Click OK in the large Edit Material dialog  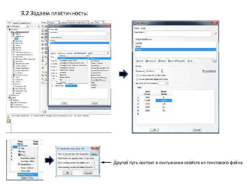(154, 129)
